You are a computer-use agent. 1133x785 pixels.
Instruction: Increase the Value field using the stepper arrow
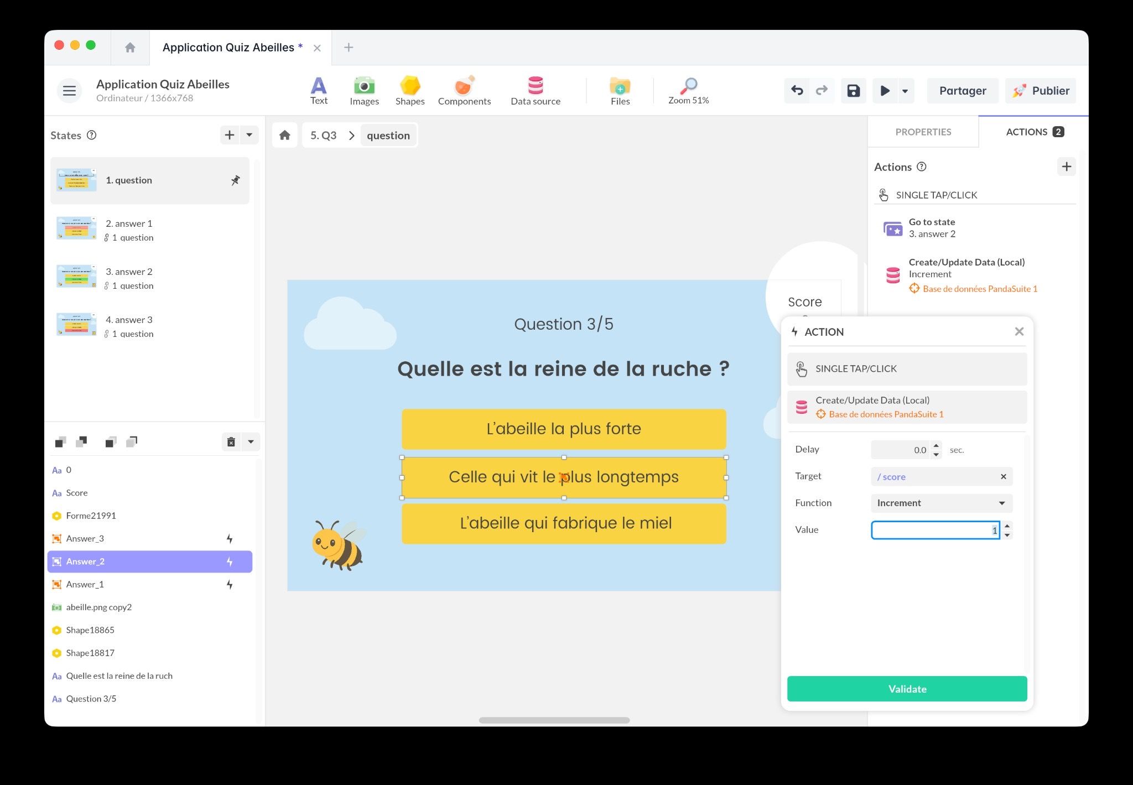1008,527
